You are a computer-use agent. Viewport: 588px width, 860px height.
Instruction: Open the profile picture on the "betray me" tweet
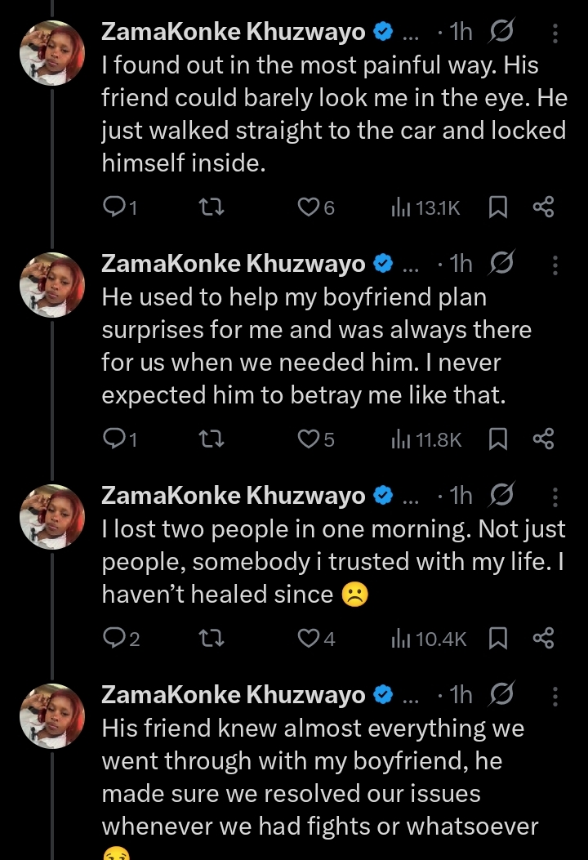pos(51,284)
